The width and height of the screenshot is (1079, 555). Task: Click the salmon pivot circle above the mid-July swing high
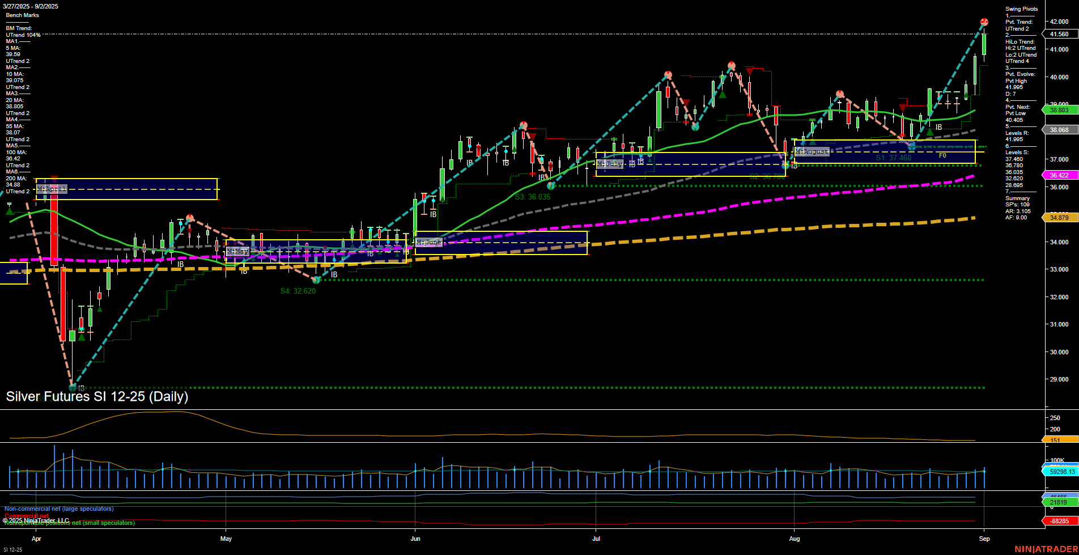(731, 65)
